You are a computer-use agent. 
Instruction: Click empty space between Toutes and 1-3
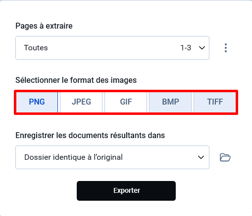(114, 48)
